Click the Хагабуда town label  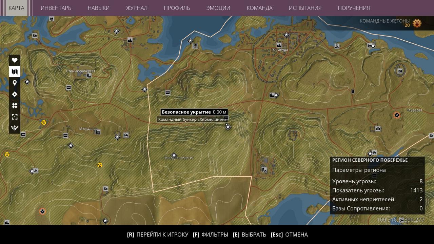[280, 50]
